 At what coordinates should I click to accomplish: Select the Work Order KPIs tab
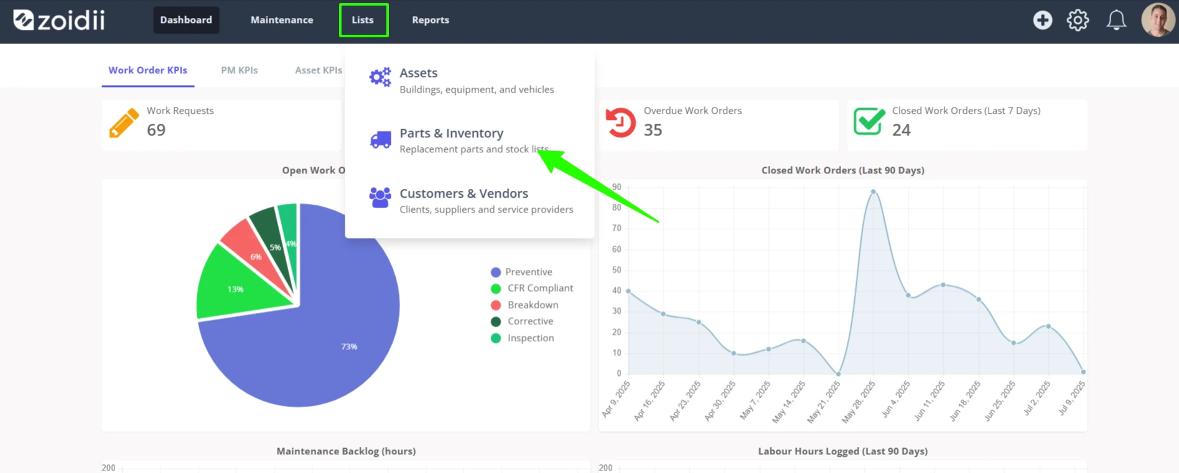148,70
